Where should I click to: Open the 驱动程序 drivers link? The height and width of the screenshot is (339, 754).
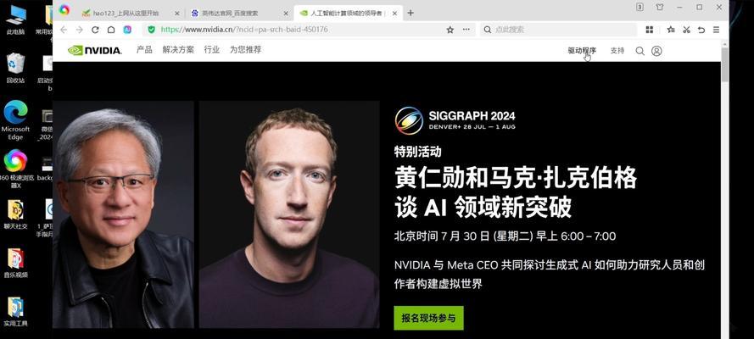[582, 50]
